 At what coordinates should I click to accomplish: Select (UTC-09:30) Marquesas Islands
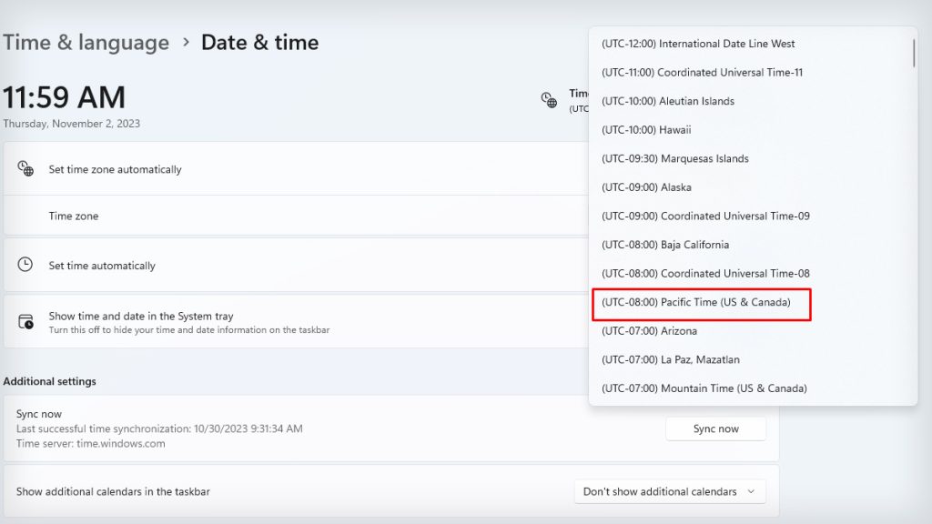674,158
